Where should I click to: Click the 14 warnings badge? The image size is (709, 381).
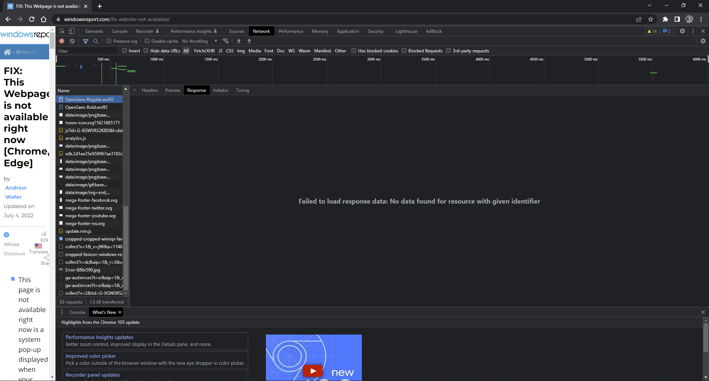pos(652,31)
